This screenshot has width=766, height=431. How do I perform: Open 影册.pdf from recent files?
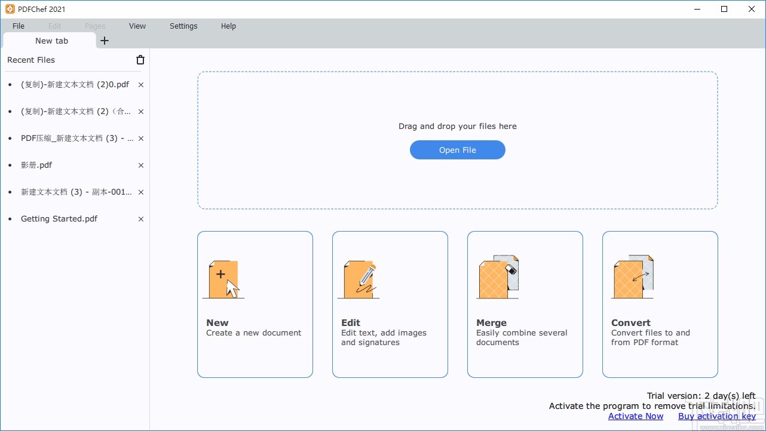click(36, 165)
